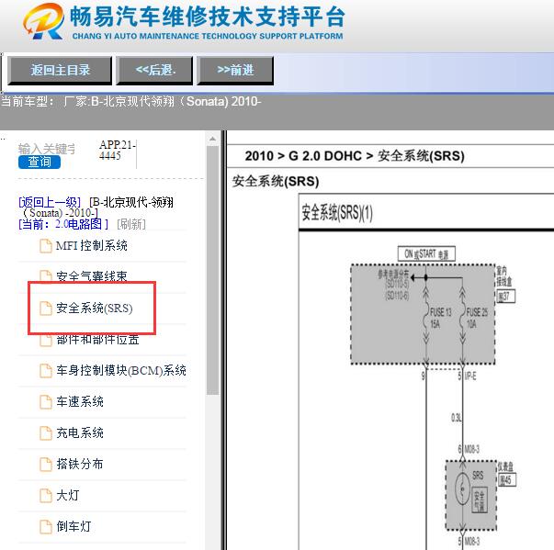
Task: Click the 安全系统(SRS) document icon
Action: point(46,309)
